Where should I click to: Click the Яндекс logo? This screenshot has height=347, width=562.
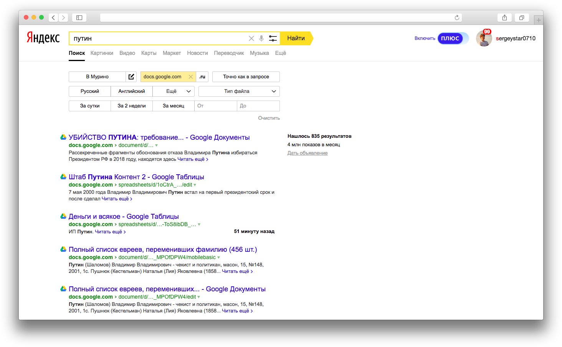[x=43, y=38]
